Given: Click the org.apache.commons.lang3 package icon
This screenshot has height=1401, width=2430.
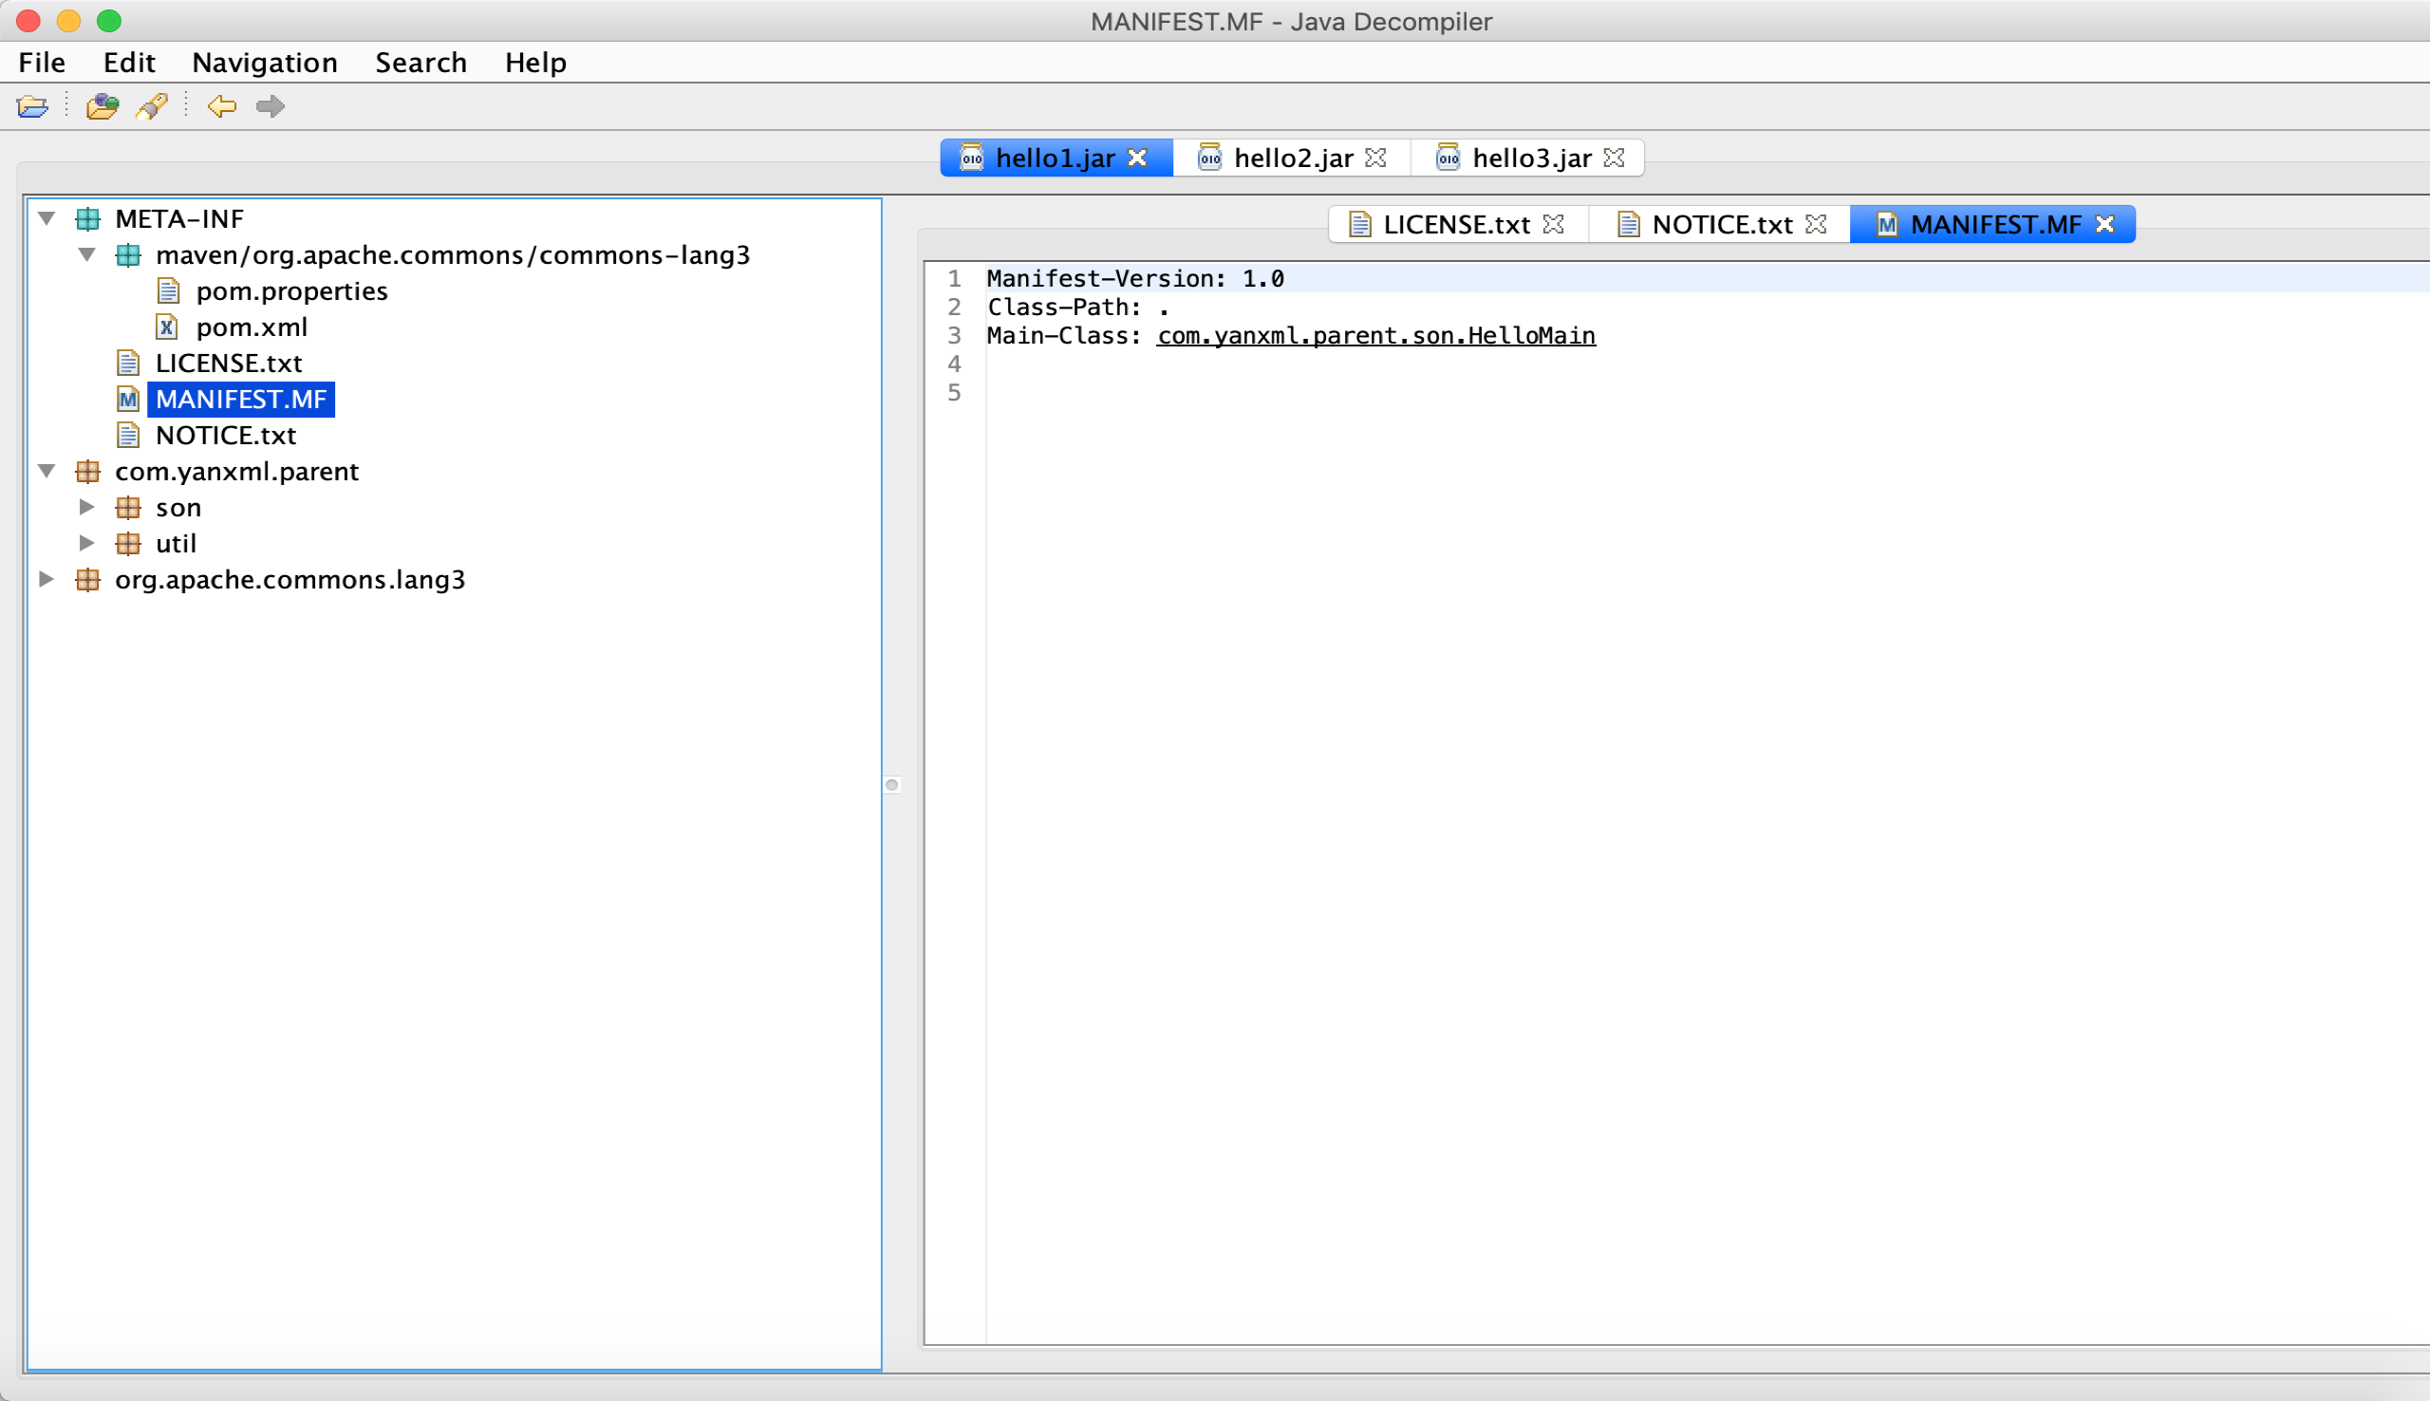Looking at the screenshot, I should coord(87,579).
